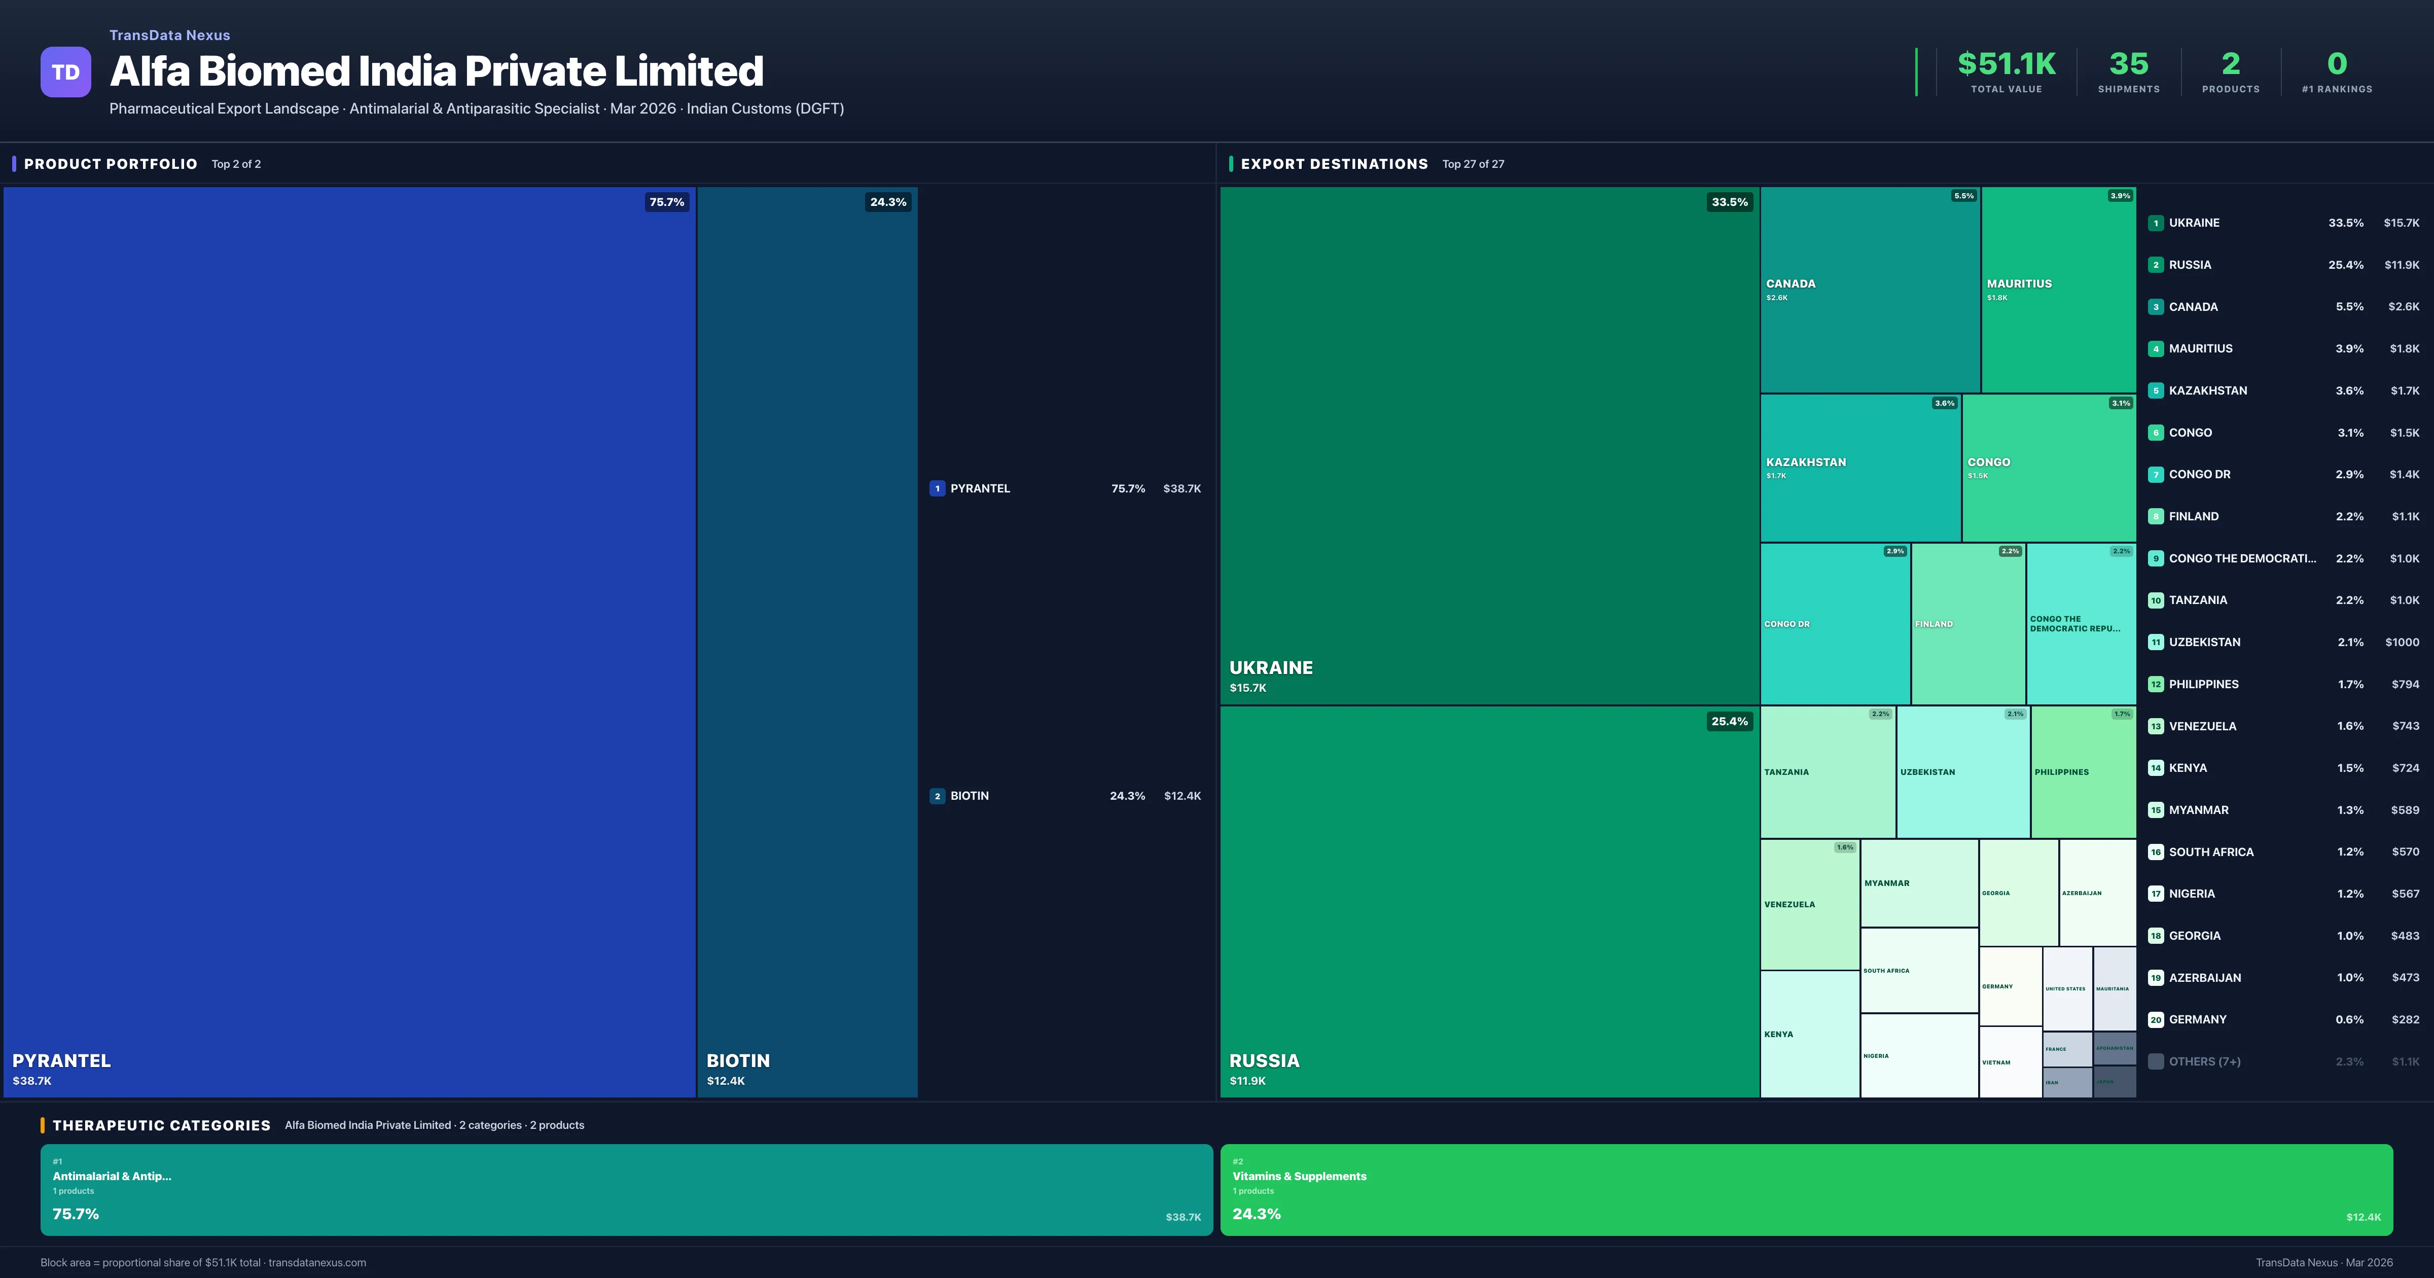Click the Russia destination block
The height and width of the screenshot is (1278, 2434).
1489,901
